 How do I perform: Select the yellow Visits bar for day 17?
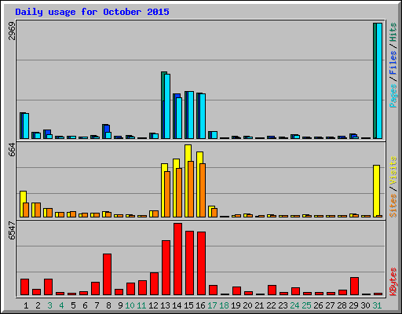pos(210,211)
